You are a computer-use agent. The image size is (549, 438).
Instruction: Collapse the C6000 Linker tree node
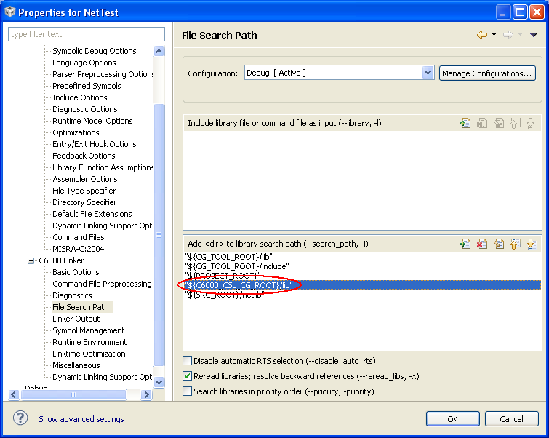coord(31,260)
